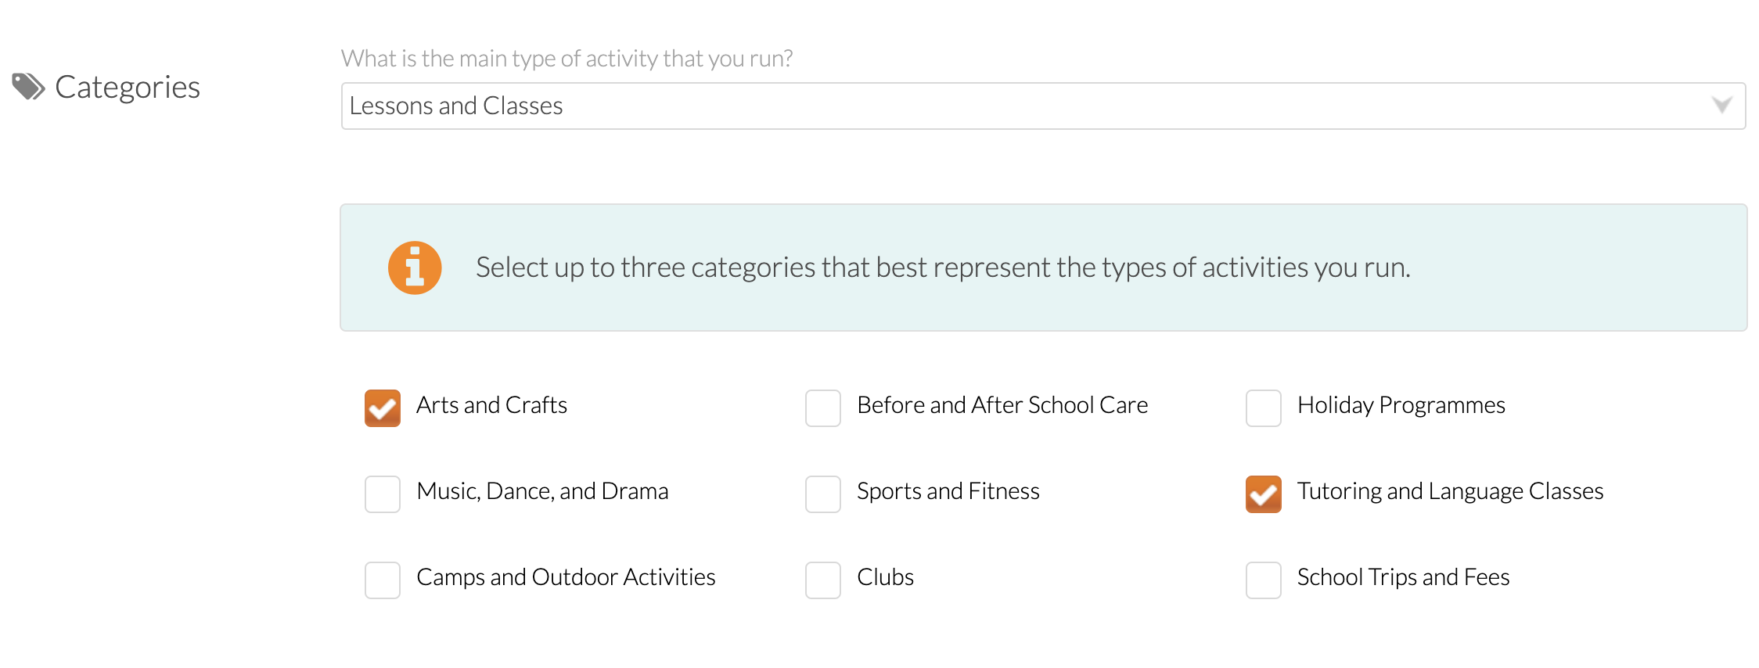Check Camps and Outdoor Activities box
Viewport: 1759px width, 668px height.
[x=383, y=580]
